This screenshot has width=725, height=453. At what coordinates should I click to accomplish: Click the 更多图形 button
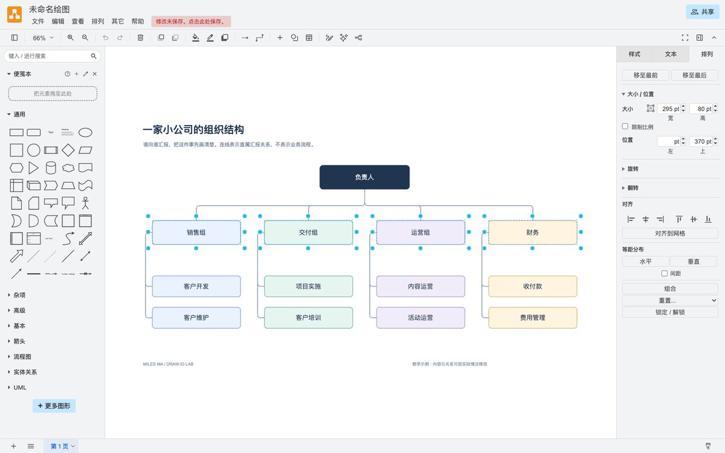54,406
